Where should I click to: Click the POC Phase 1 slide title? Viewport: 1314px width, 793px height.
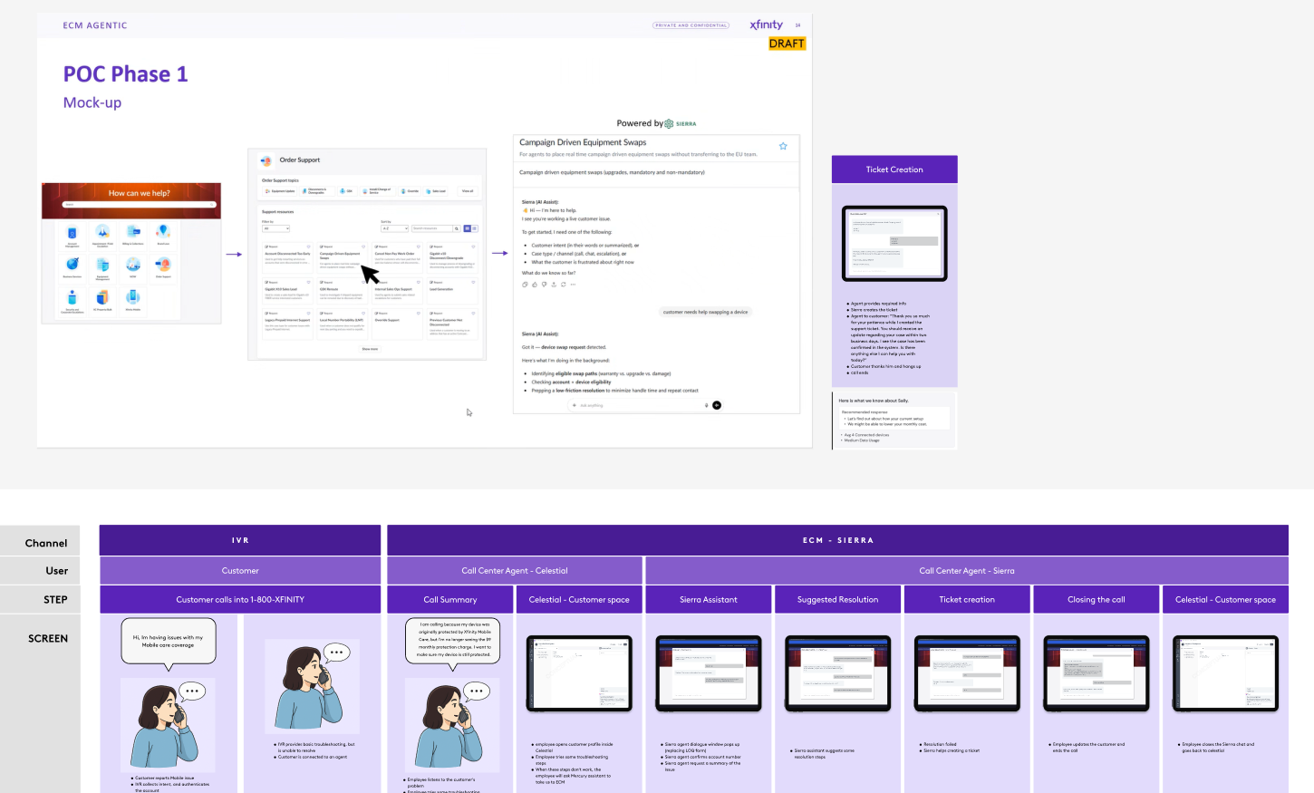click(125, 74)
